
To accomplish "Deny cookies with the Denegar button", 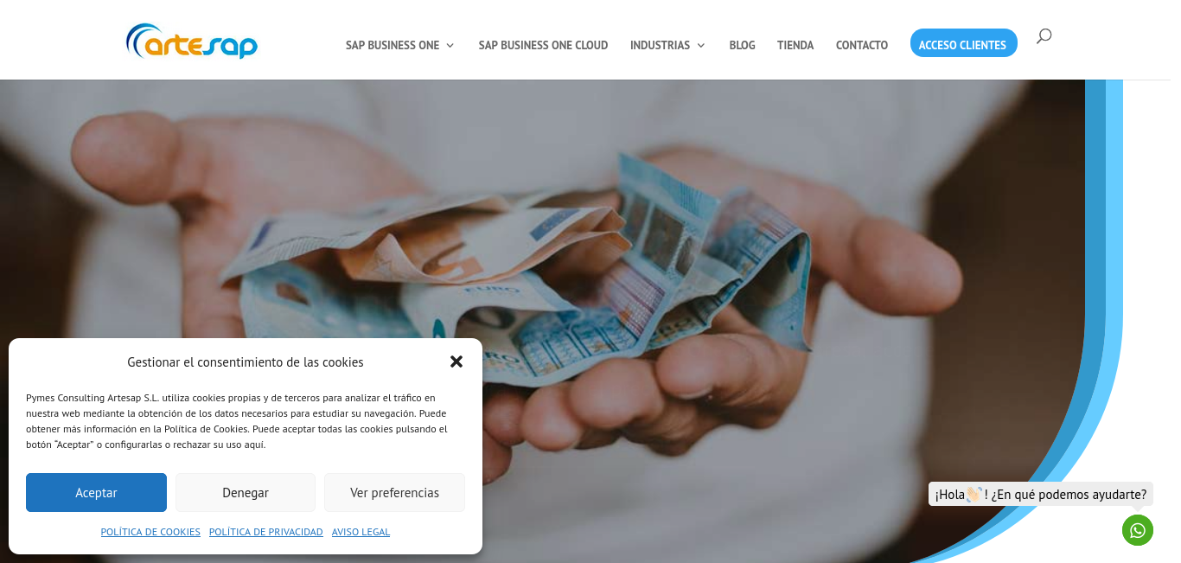I will pyautogui.click(x=246, y=492).
